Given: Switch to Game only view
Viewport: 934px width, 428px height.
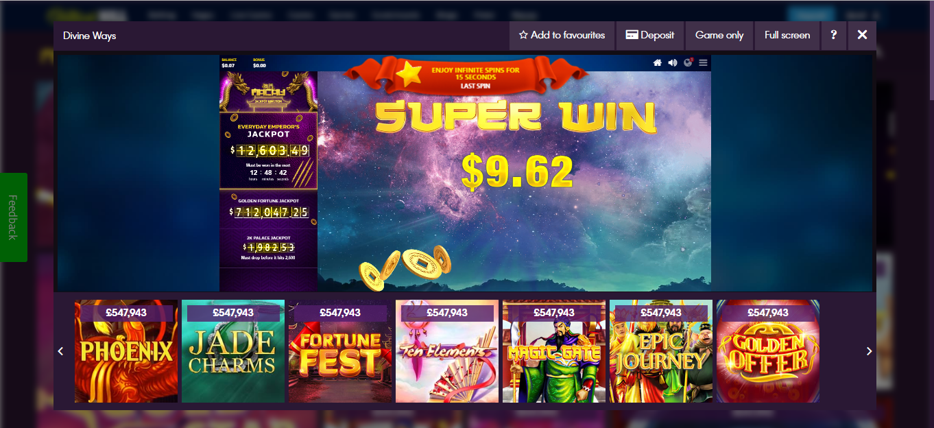Looking at the screenshot, I should (719, 35).
